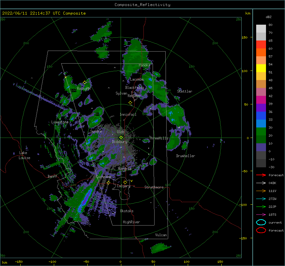Click the Cochrane label

click(x=104, y=177)
